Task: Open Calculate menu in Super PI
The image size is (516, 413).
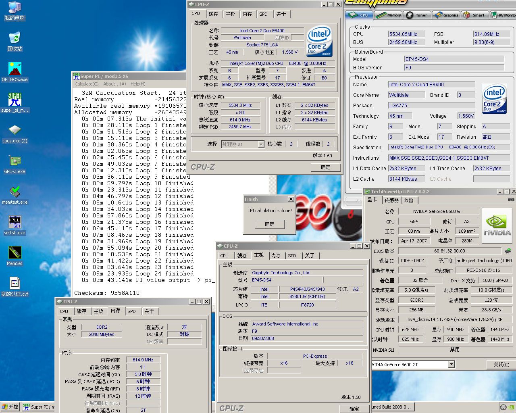Action: [86, 84]
